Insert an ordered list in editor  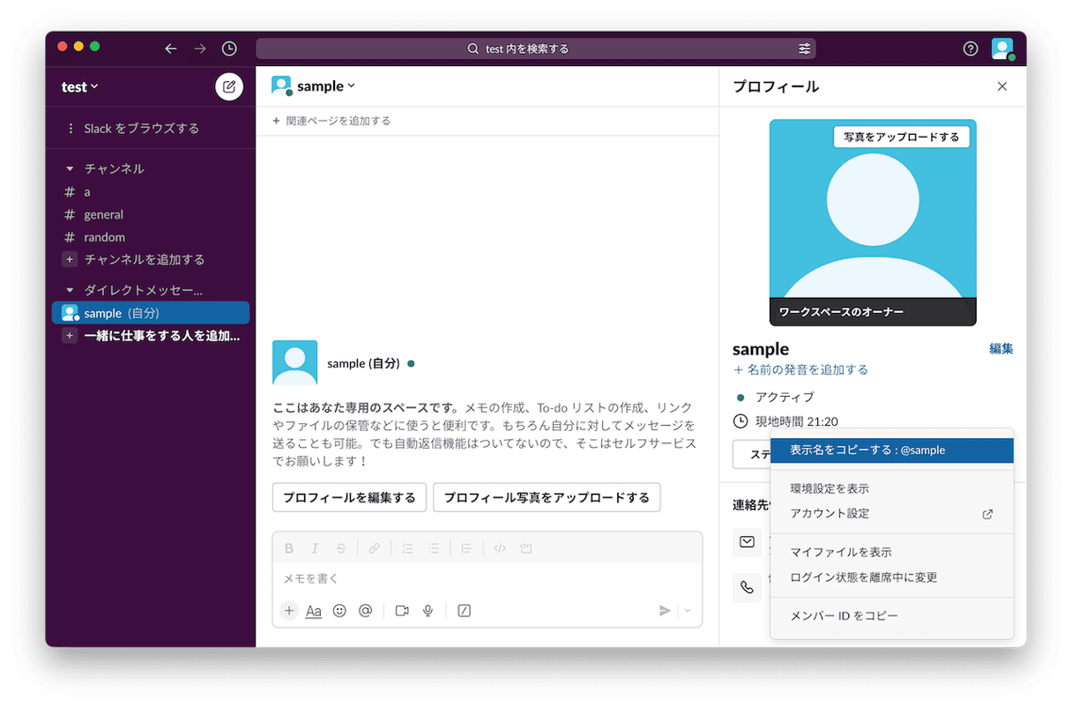[x=407, y=548]
